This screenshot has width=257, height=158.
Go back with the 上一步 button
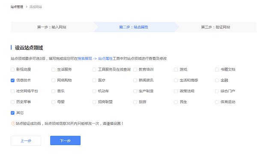[26, 140]
